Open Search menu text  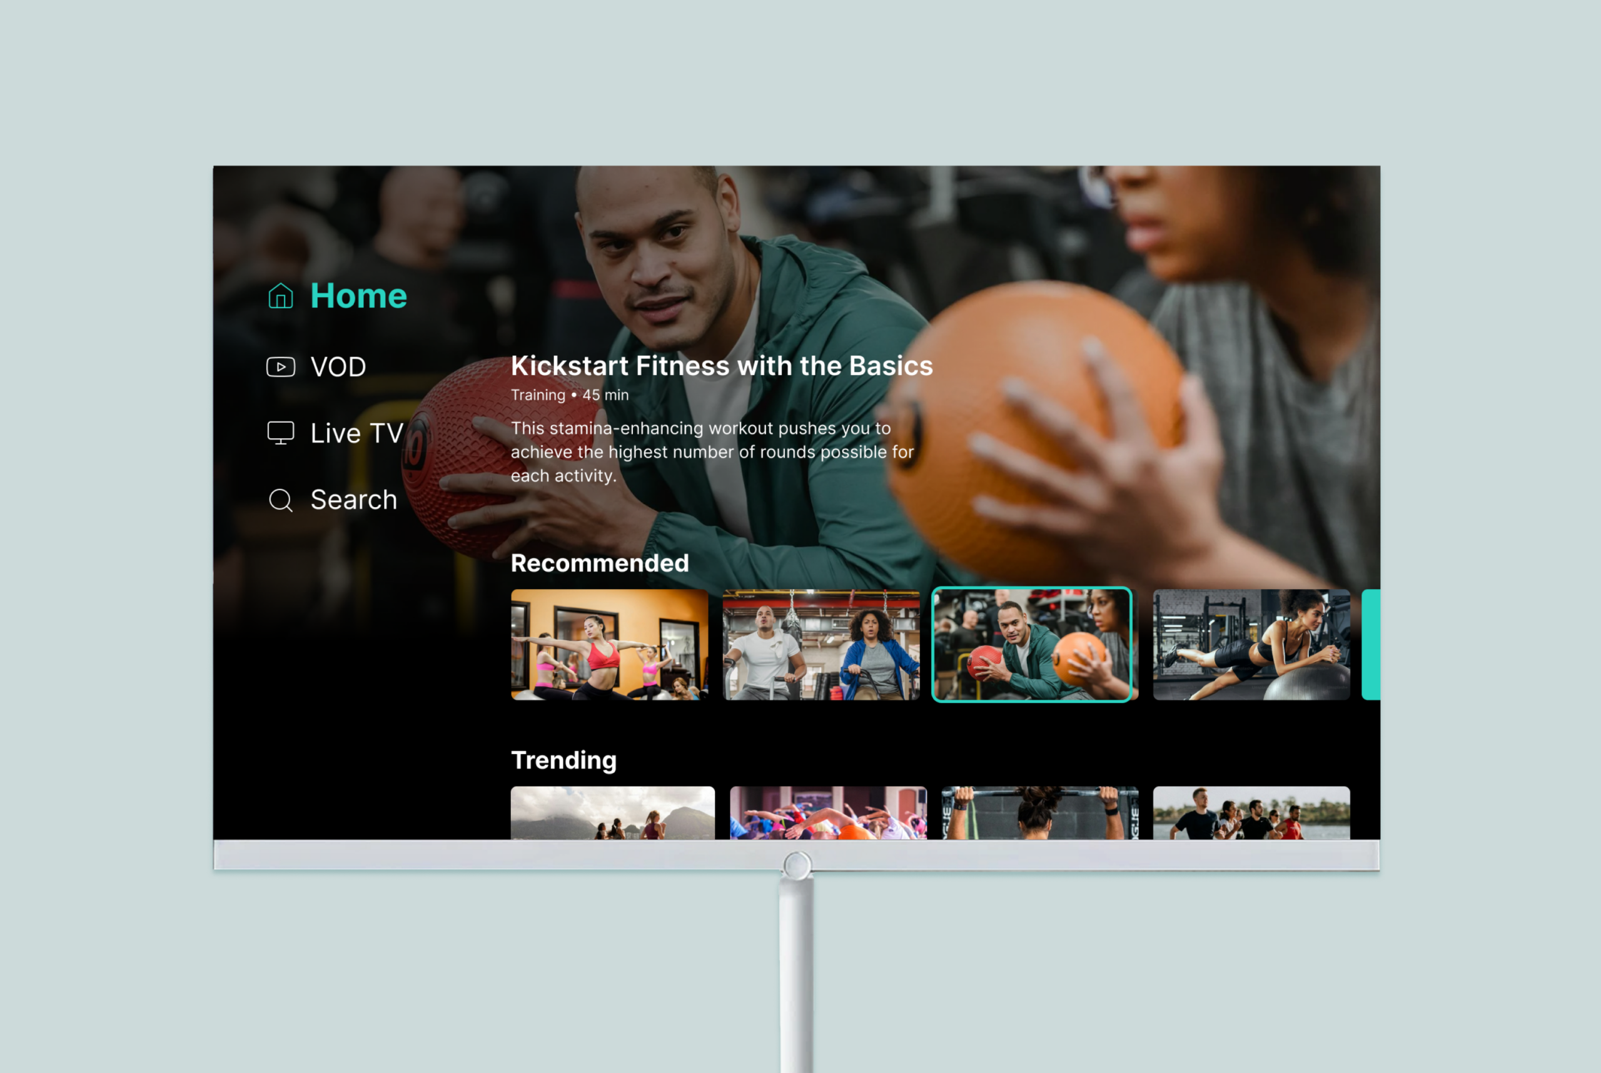pos(353,500)
